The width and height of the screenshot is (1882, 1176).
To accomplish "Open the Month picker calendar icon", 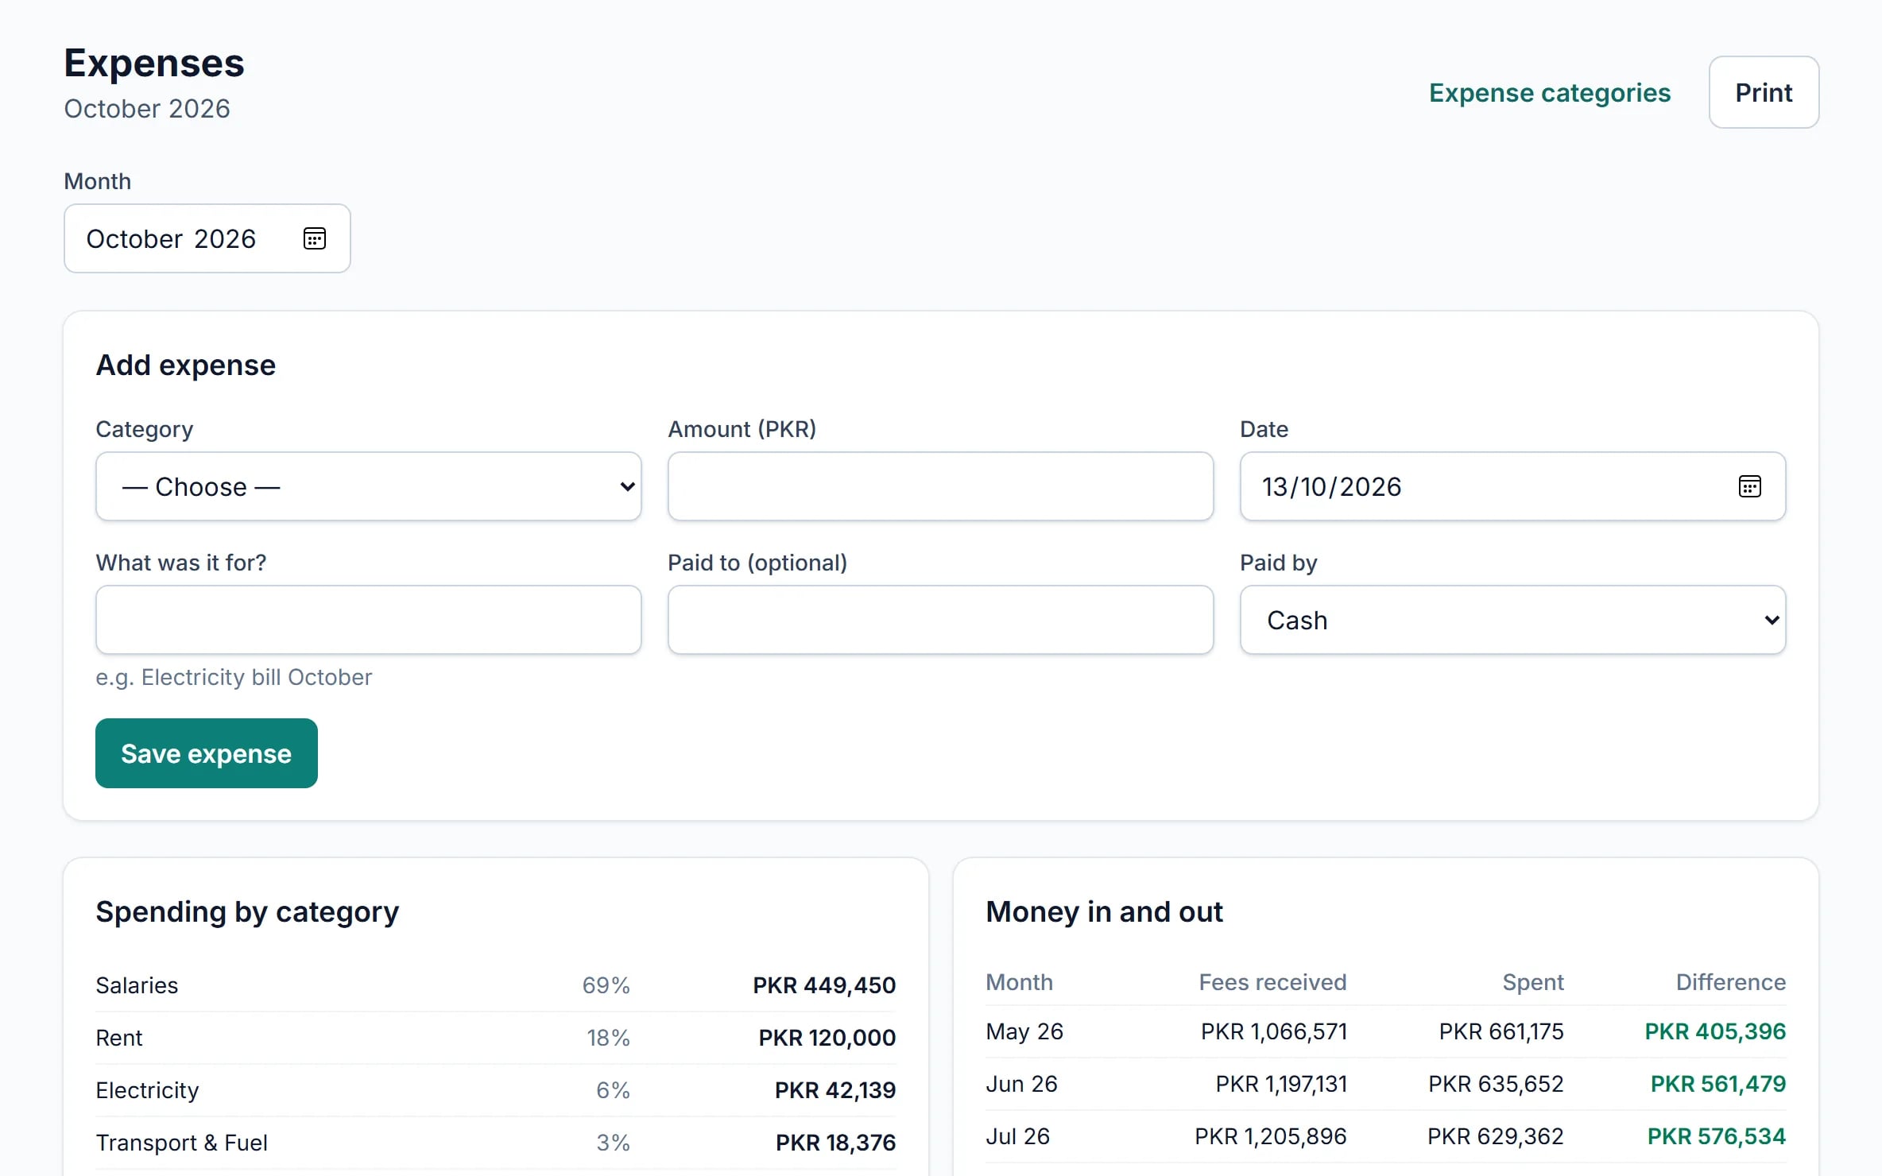I will click(x=315, y=238).
